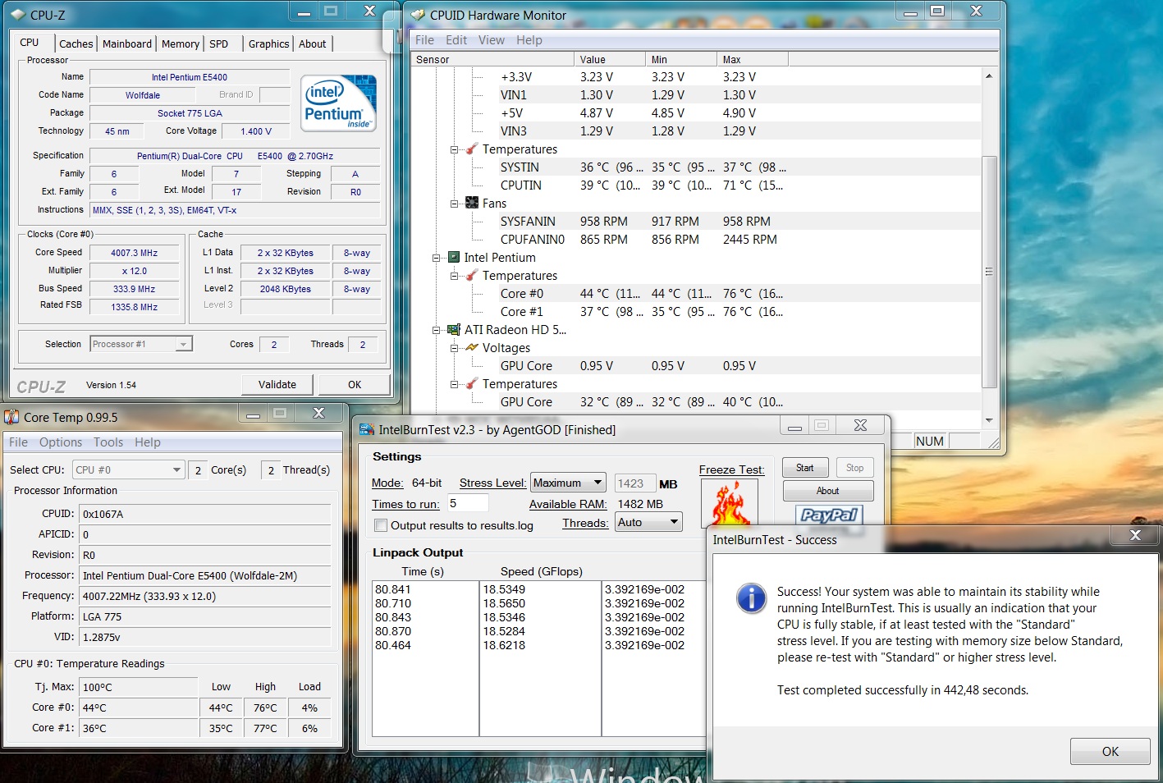
Task: Open the File menu in Core Temp
Action: pyautogui.click(x=18, y=442)
